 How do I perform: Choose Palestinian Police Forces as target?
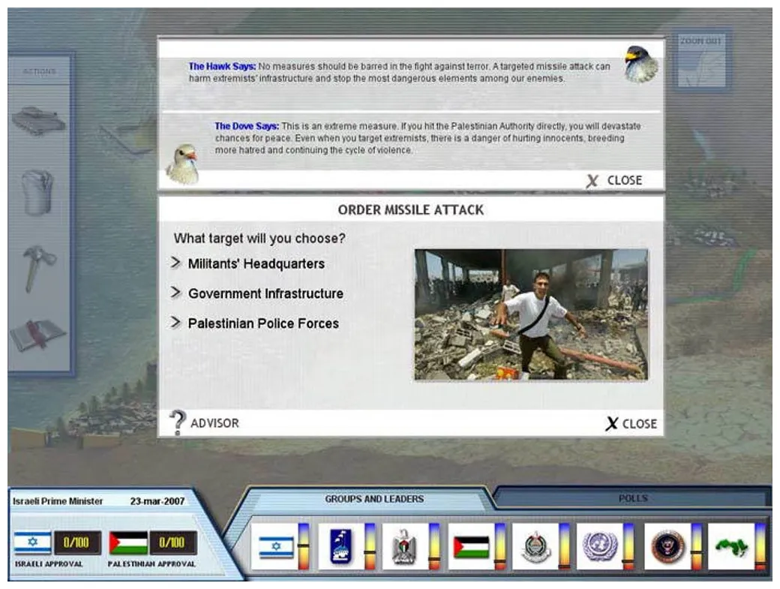click(x=262, y=324)
